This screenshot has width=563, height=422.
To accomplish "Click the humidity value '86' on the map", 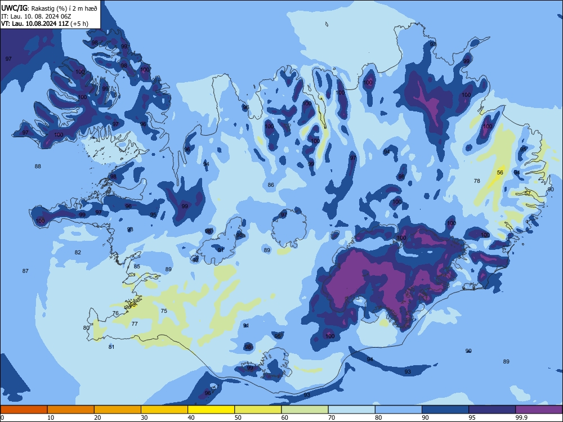I will 271,185.
